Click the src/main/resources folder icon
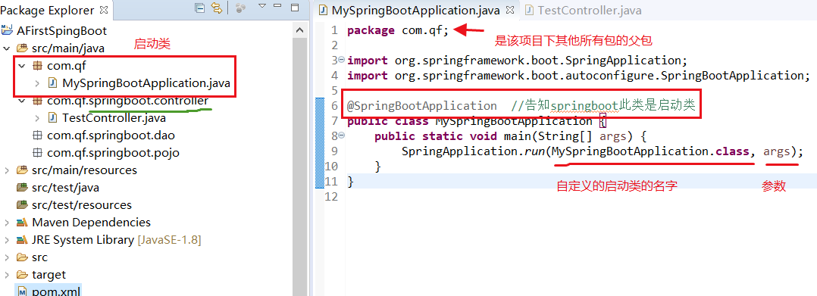 [x=23, y=170]
